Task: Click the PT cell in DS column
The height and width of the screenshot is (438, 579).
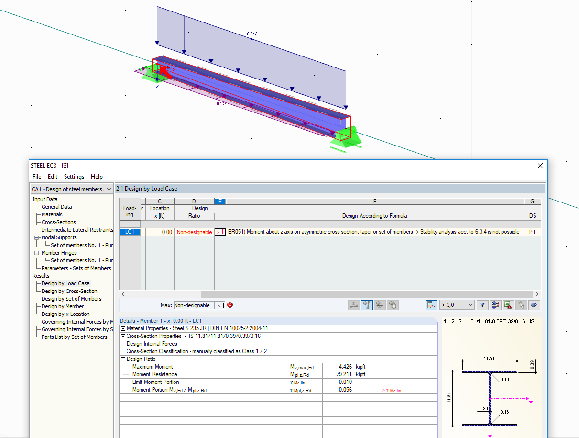Action: coord(533,232)
